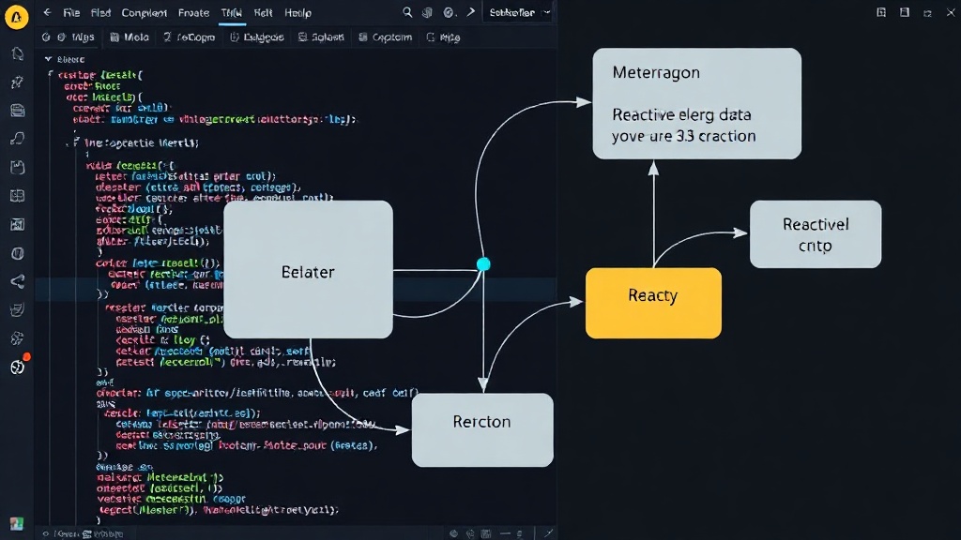Image resolution: width=961 pixels, height=540 pixels.
Task: Select the Belater diagram node
Action: coord(308,269)
